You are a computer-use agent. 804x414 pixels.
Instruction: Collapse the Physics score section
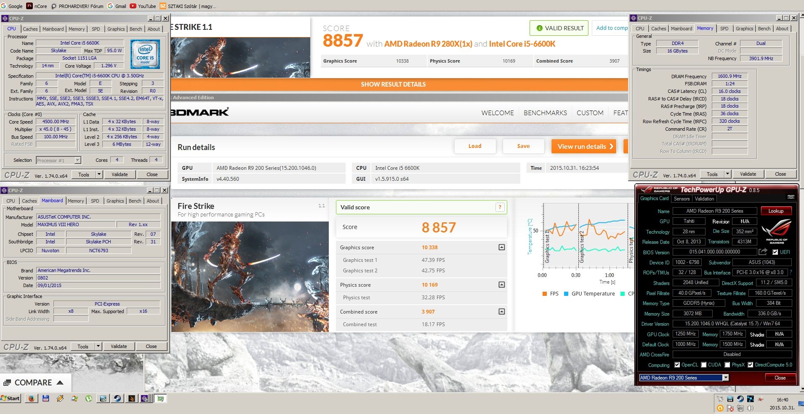pos(501,285)
